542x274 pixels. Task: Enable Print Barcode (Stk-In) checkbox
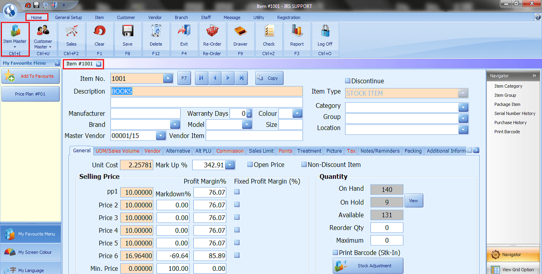click(x=336, y=252)
